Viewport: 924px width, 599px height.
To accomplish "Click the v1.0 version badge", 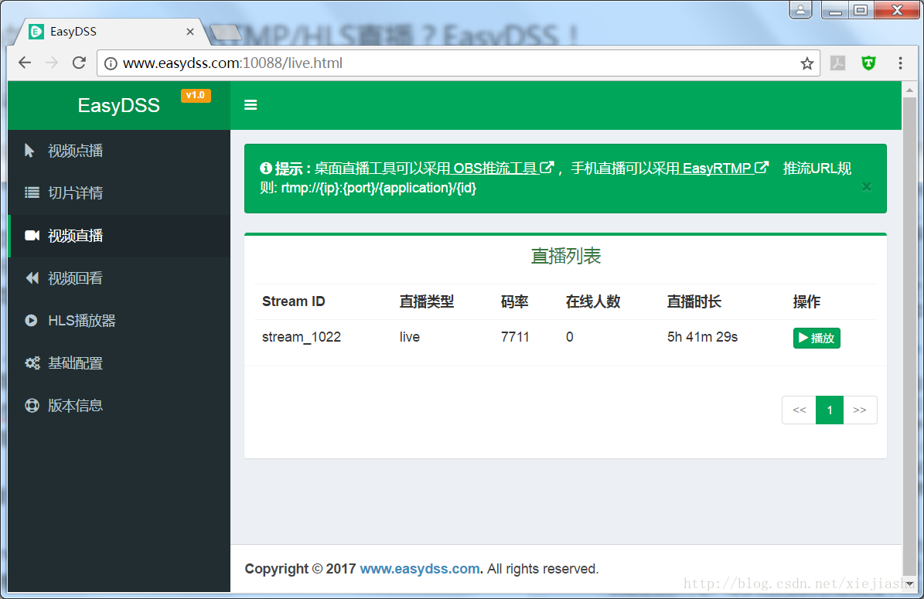I will pyautogui.click(x=196, y=95).
